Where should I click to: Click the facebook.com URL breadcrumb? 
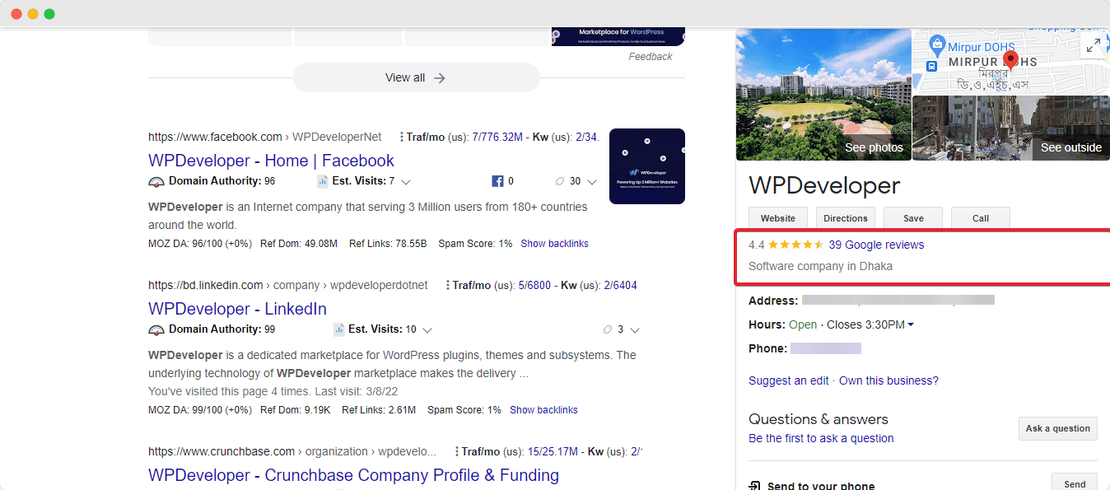pyautogui.click(x=264, y=137)
